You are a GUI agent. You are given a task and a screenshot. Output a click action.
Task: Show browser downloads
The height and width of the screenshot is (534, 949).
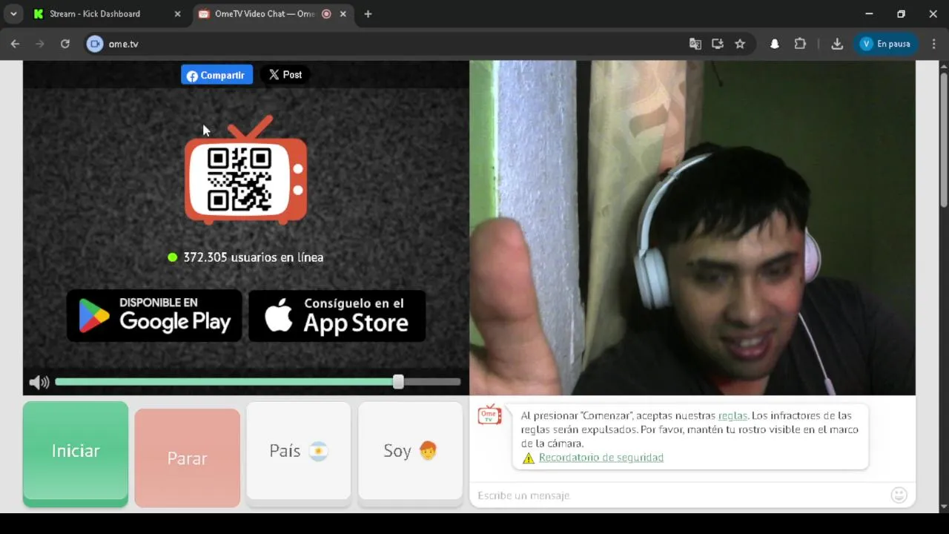(x=837, y=44)
